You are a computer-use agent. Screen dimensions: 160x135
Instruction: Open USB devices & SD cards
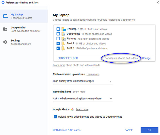pos(67,130)
